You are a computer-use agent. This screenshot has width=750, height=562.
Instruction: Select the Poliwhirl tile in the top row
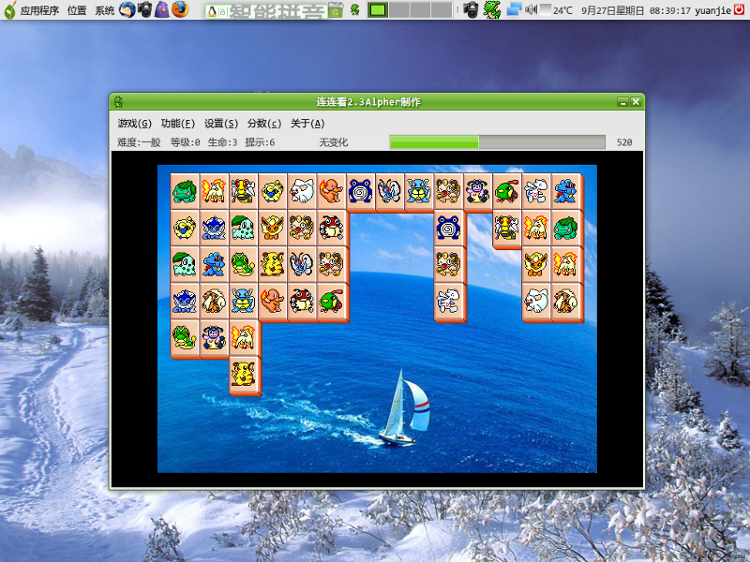coord(360,191)
